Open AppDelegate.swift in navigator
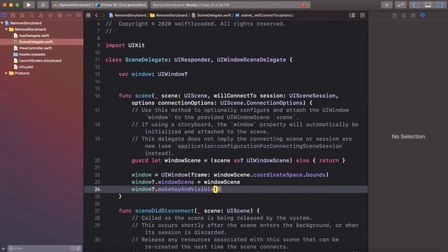 (34, 36)
